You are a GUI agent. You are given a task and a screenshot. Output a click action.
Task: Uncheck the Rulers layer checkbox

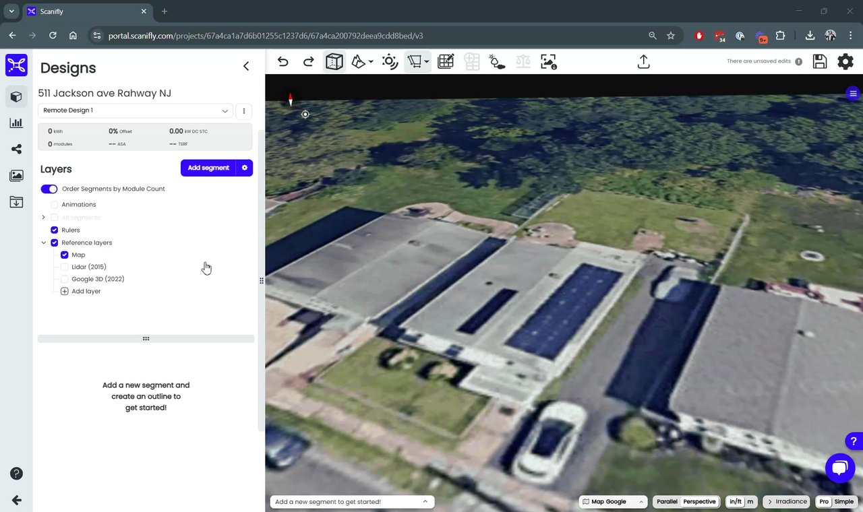(x=55, y=230)
